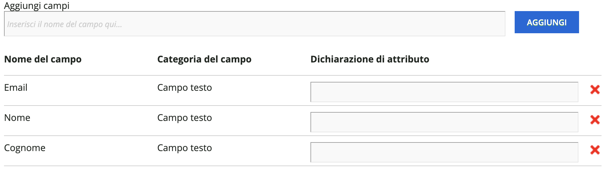Click 'Campo testo' in the Email row
The width and height of the screenshot is (608, 176).
point(184,88)
